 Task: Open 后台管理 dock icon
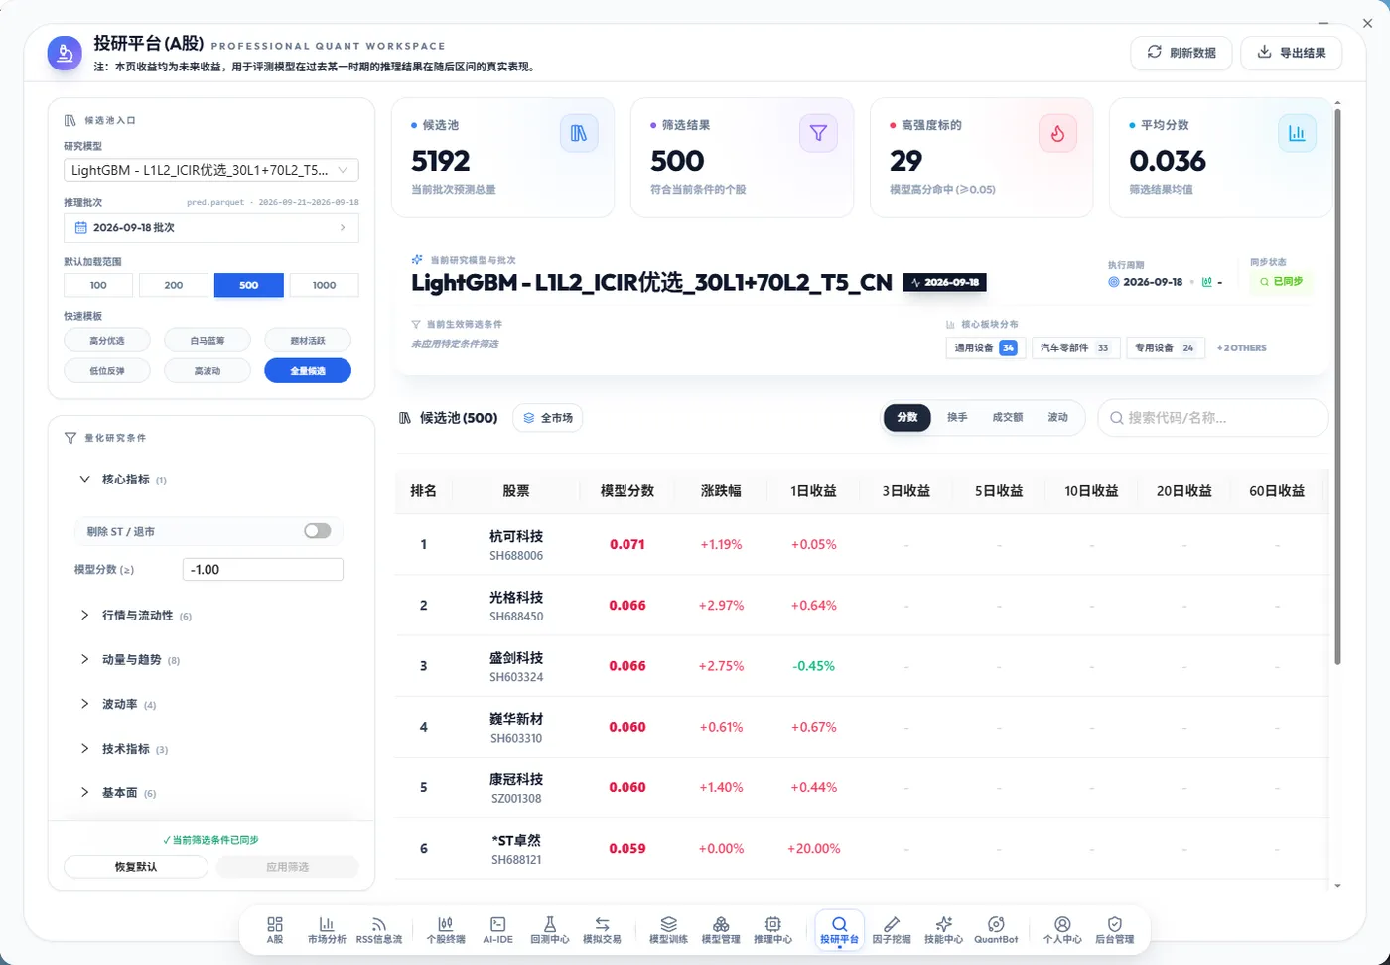pyautogui.click(x=1114, y=930)
